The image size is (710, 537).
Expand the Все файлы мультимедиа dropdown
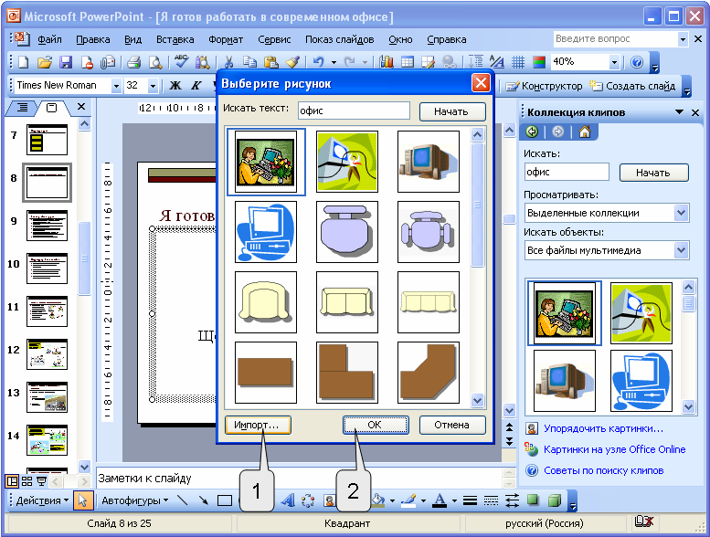pos(681,250)
